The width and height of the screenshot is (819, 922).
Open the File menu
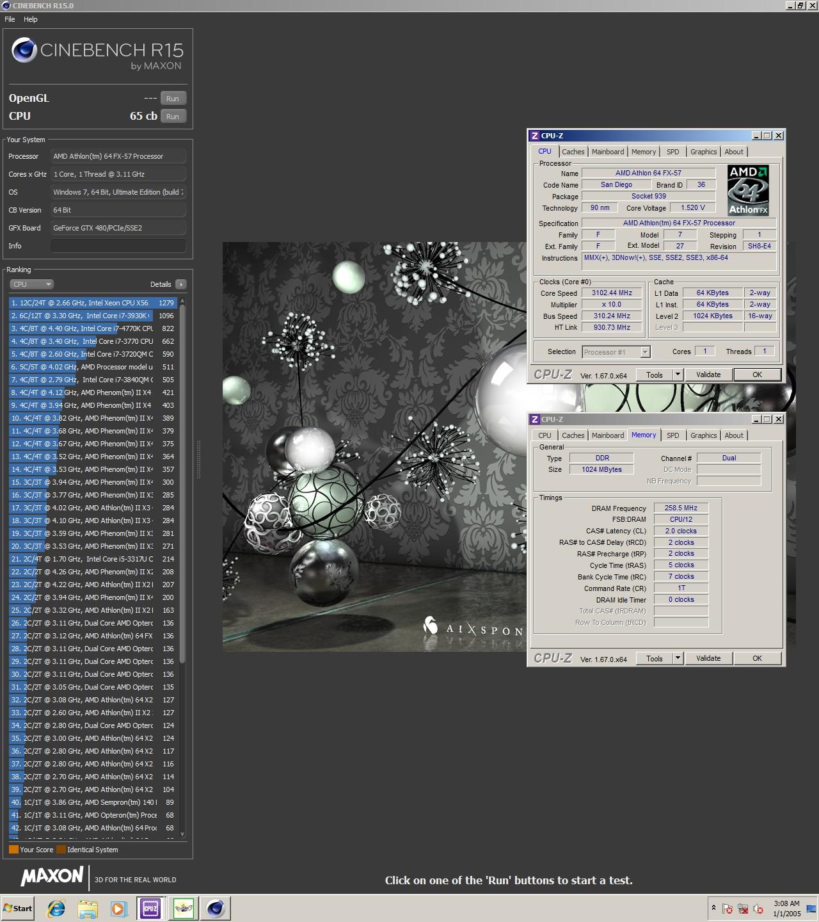point(10,19)
